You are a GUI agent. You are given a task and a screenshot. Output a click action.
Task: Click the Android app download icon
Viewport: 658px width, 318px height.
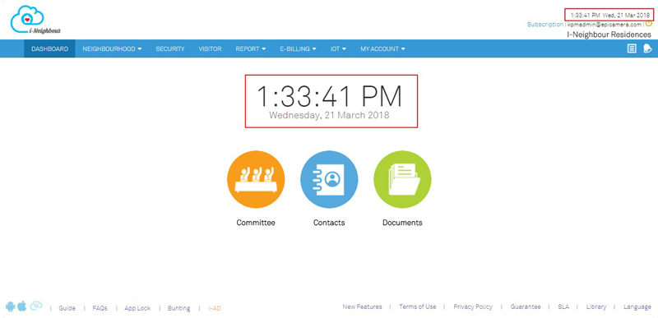click(x=11, y=306)
